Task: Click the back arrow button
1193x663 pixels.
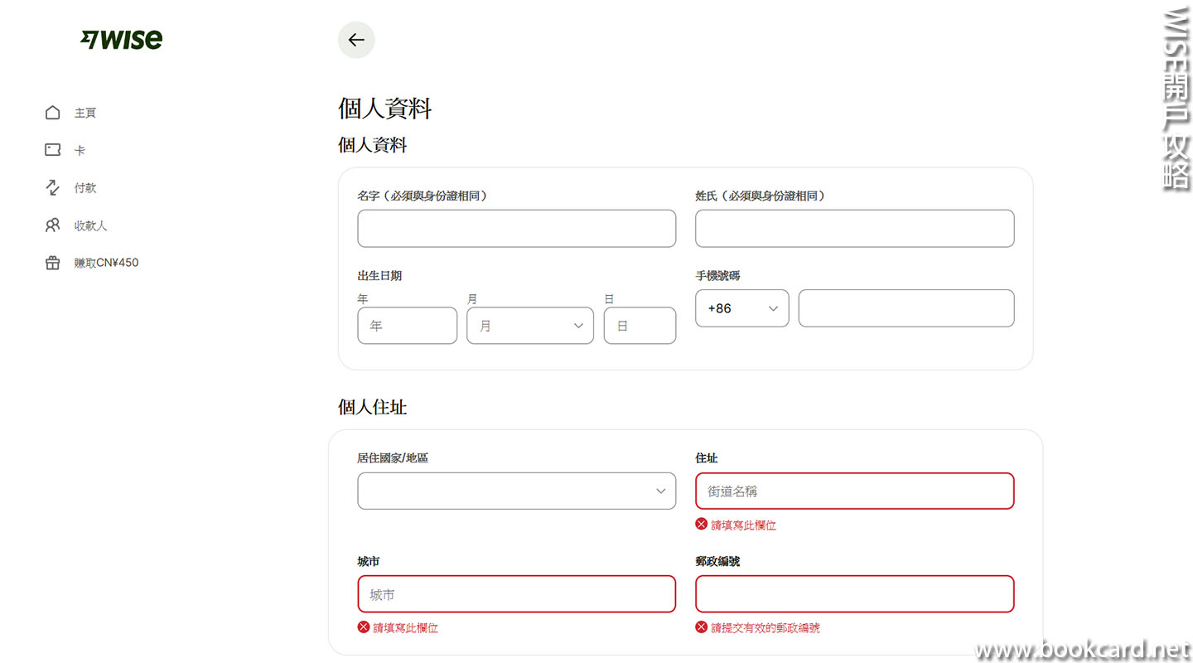Action: click(356, 40)
